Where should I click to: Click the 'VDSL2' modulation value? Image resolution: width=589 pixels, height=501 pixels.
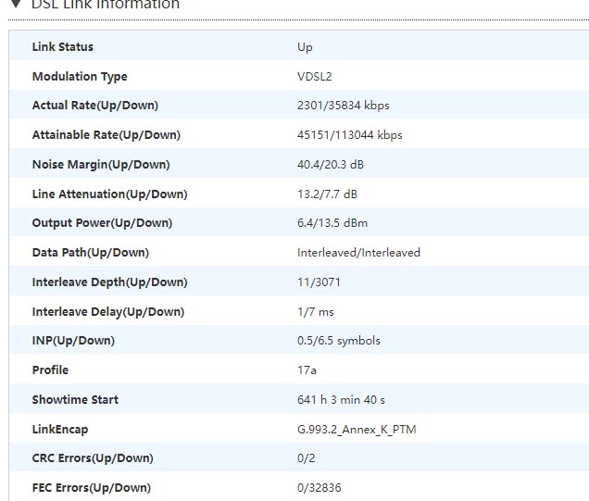point(314,77)
